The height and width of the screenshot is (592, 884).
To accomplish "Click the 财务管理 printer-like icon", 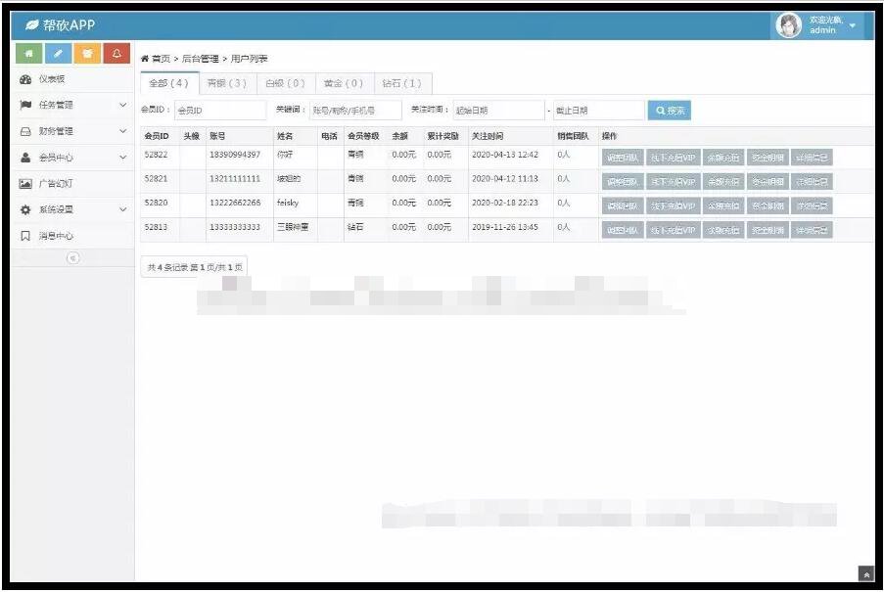I will [x=25, y=131].
